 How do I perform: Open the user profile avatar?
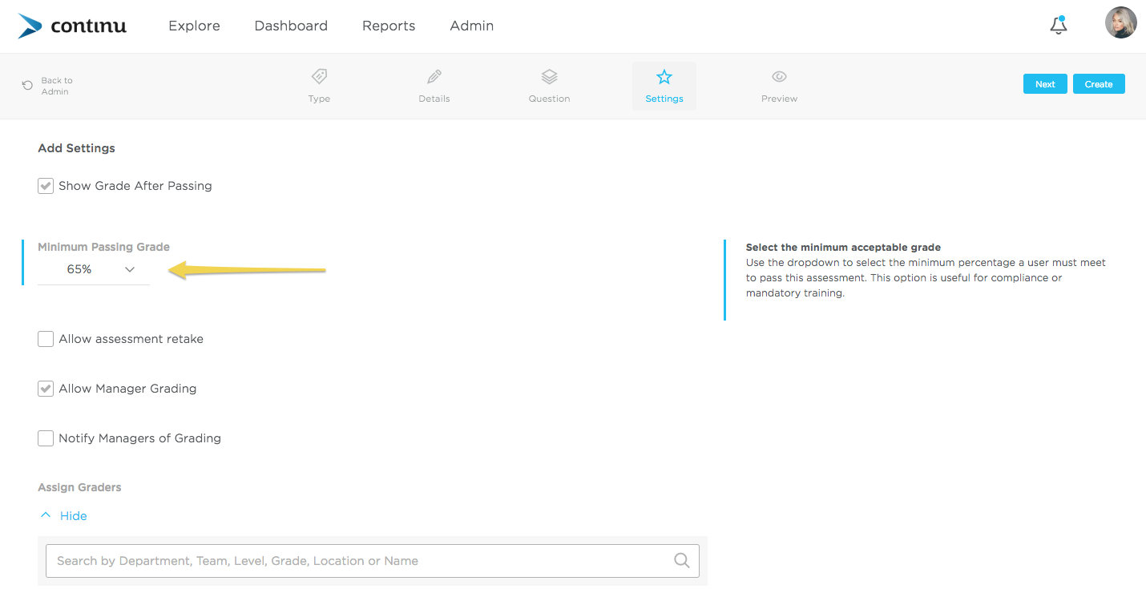point(1120,22)
